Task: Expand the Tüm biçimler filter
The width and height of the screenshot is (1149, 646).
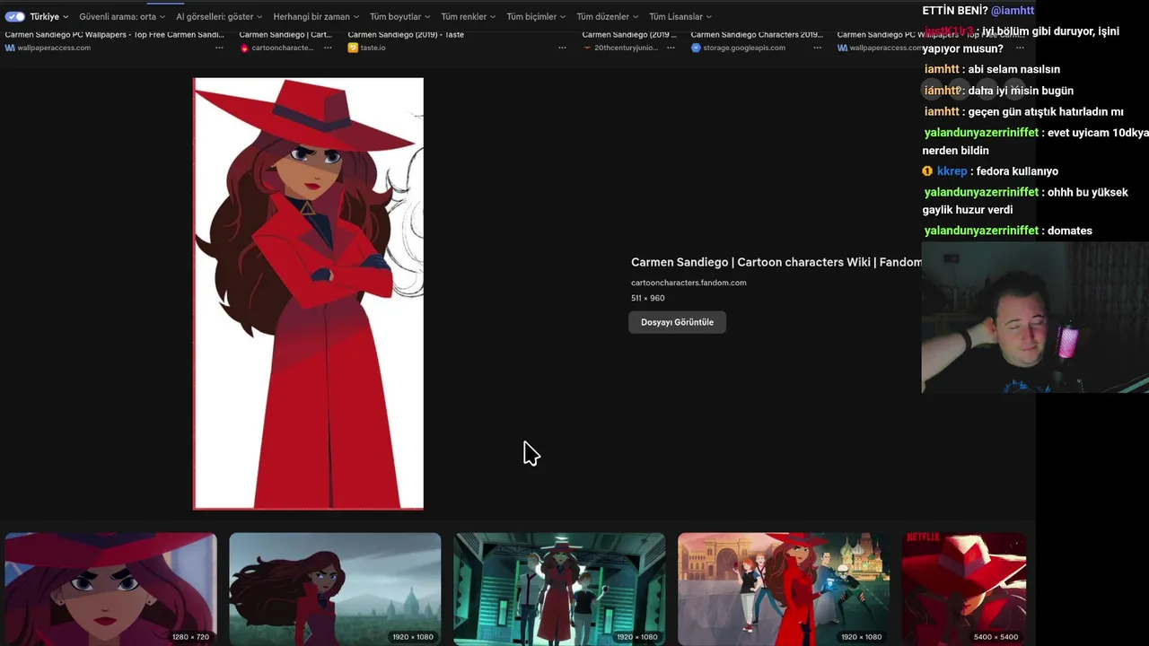Action: pos(536,16)
